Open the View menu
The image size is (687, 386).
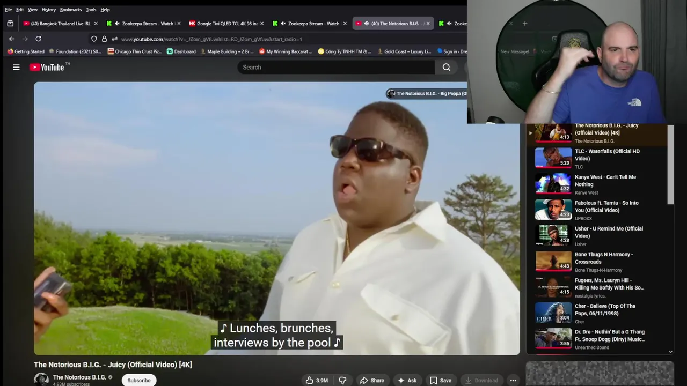(33, 10)
